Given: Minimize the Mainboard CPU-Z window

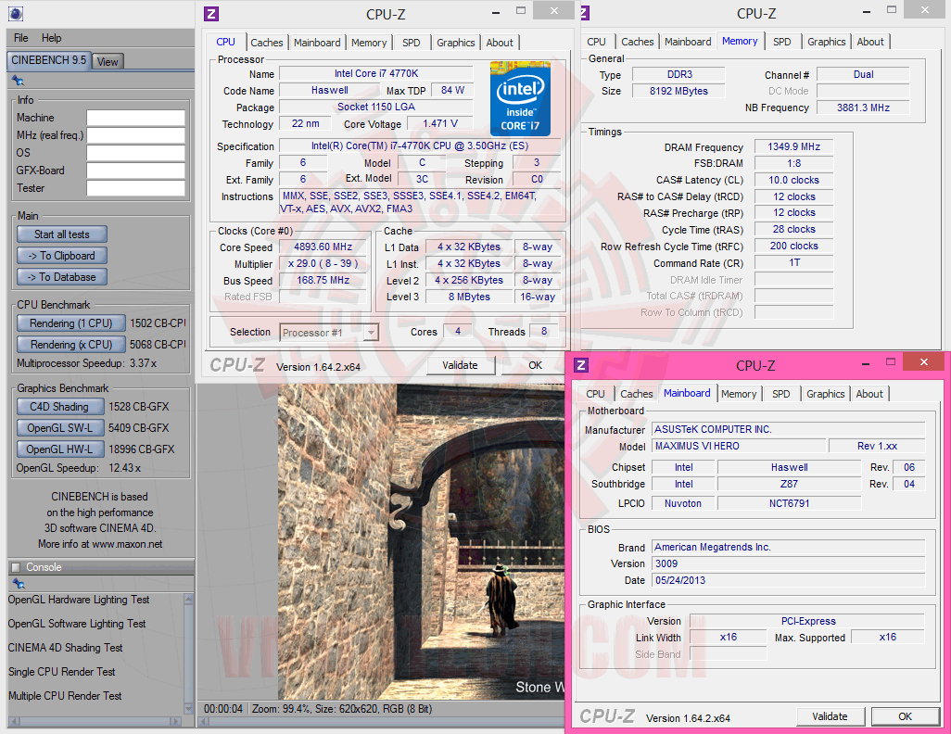Looking at the screenshot, I should tap(866, 364).
